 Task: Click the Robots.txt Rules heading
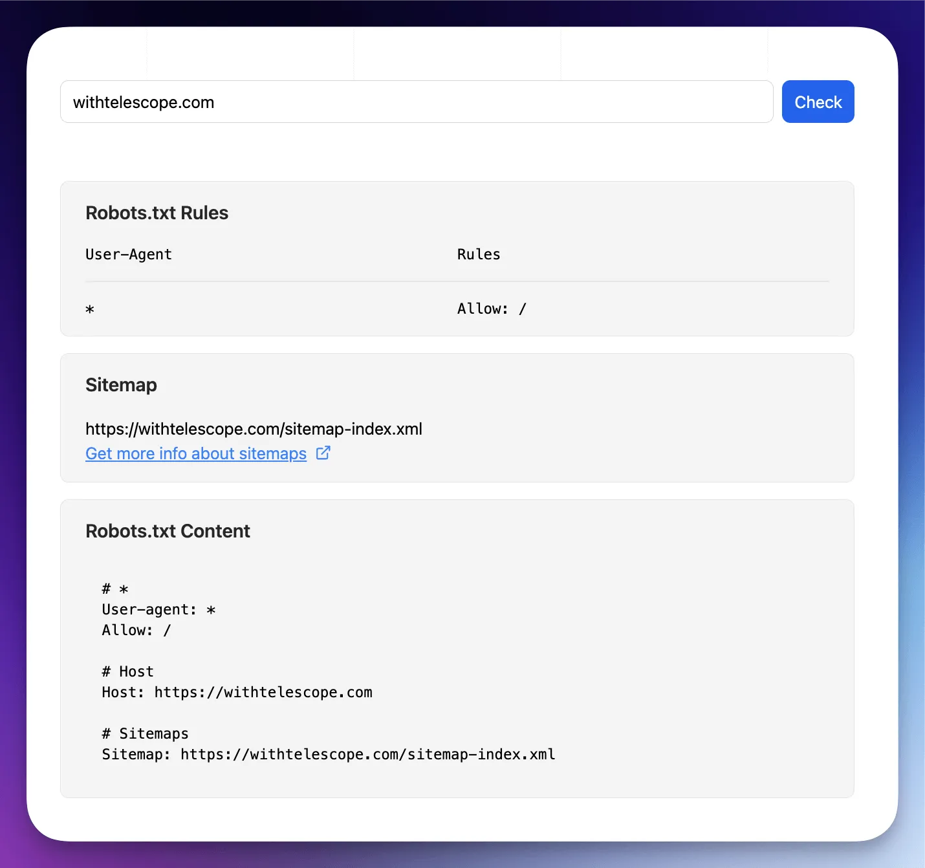click(x=157, y=213)
